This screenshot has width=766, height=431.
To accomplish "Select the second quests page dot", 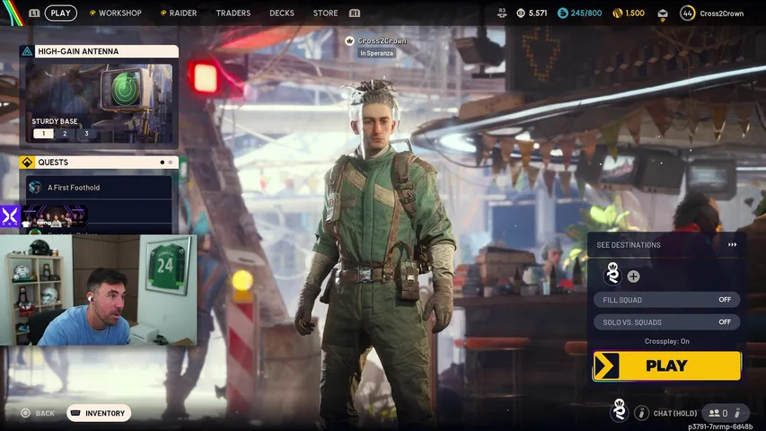I will pos(171,163).
